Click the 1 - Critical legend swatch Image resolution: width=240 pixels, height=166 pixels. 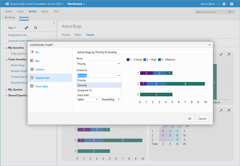(x=128, y=59)
